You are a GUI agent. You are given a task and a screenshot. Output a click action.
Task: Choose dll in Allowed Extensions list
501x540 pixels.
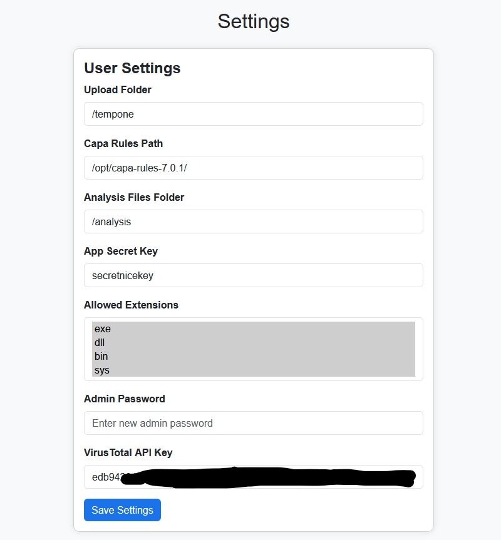click(x=253, y=343)
